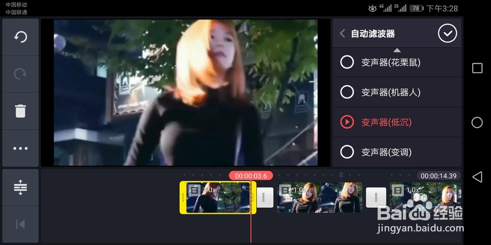Image resolution: width=491 pixels, height=245 pixels.
Task: Go back from auto filter panel
Action: click(342, 33)
